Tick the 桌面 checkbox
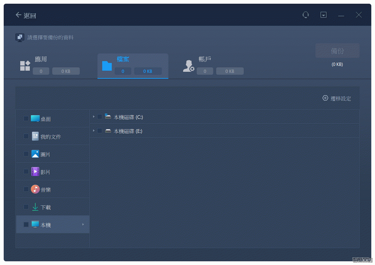Image resolution: width=375 pixels, height=265 pixels. (x=26, y=119)
